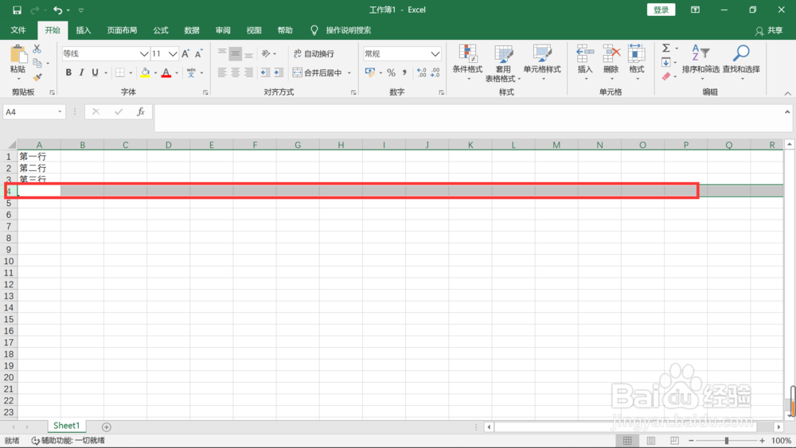796x448 pixels.
Task: Switch to Page Layout (页面布局) tab
Action: [x=122, y=30]
